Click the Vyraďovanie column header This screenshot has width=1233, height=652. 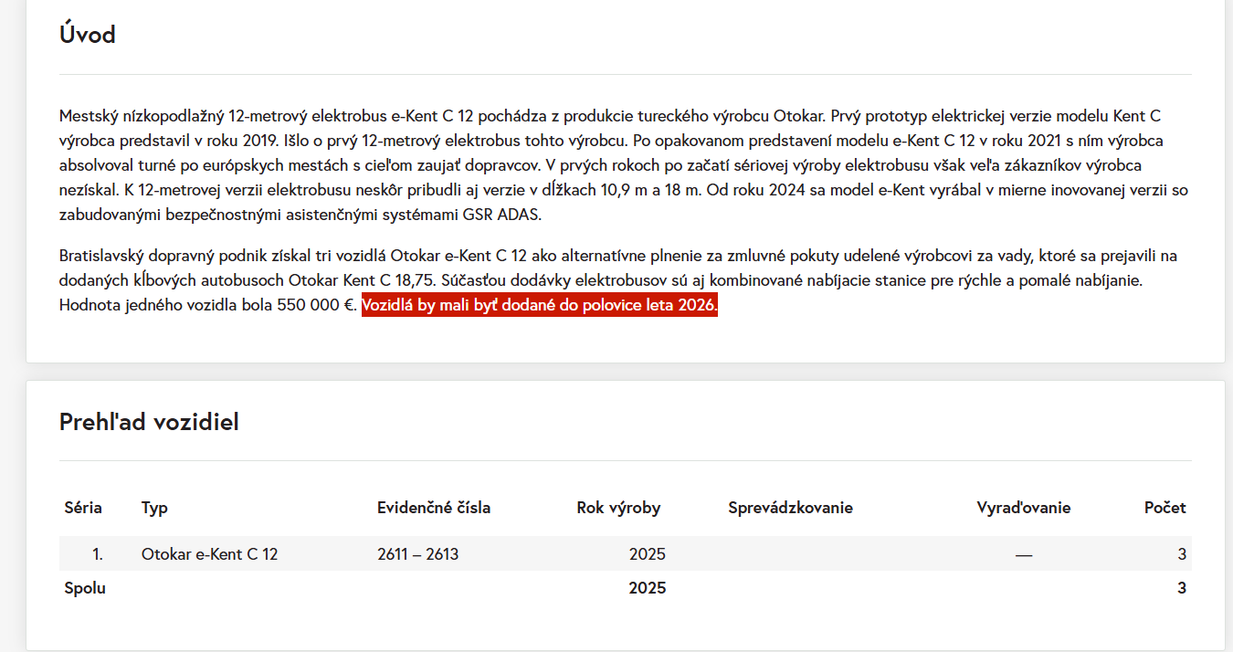[1023, 508]
